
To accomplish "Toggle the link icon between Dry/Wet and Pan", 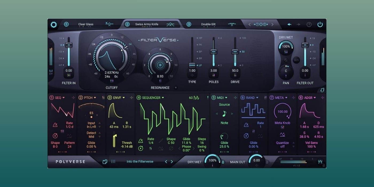I will [286, 60].
